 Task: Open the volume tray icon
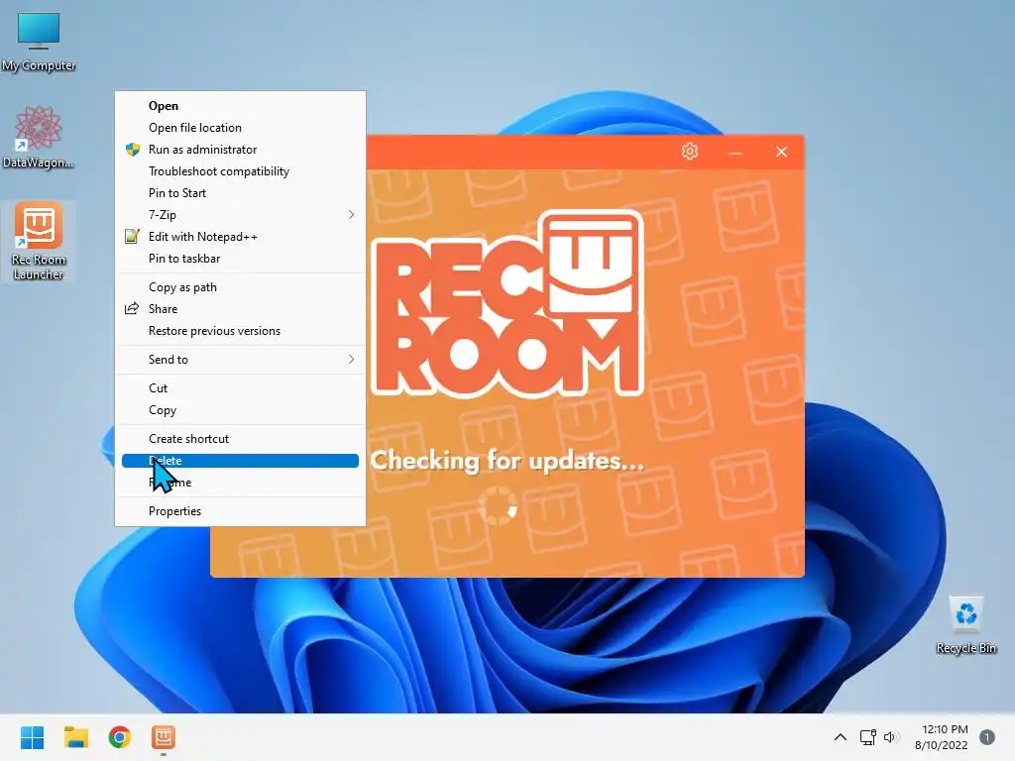891,737
